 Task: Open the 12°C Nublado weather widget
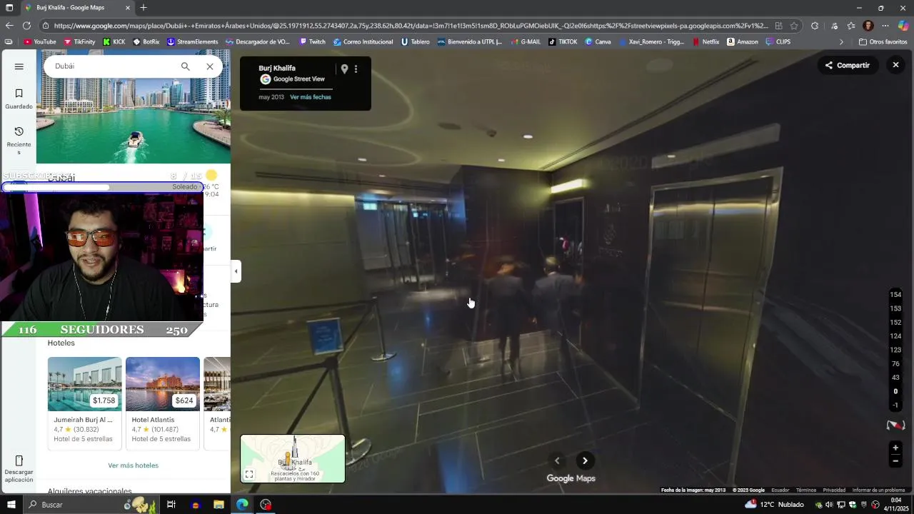[x=774, y=505]
